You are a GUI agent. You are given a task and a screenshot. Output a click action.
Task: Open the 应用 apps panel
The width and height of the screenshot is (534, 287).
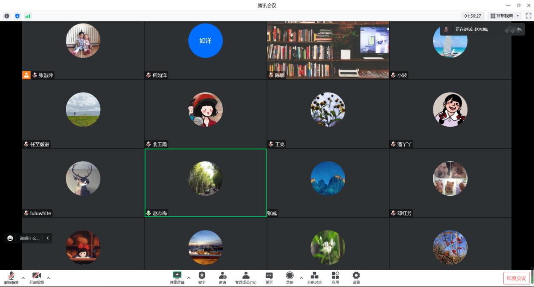(335, 278)
